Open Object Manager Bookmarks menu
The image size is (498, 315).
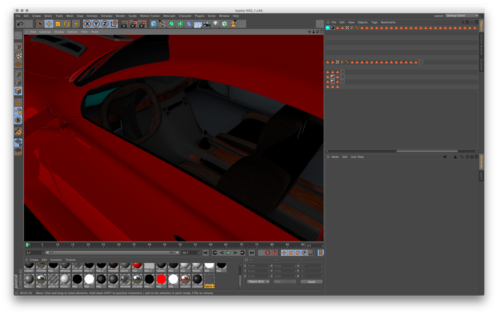[x=388, y=22]
